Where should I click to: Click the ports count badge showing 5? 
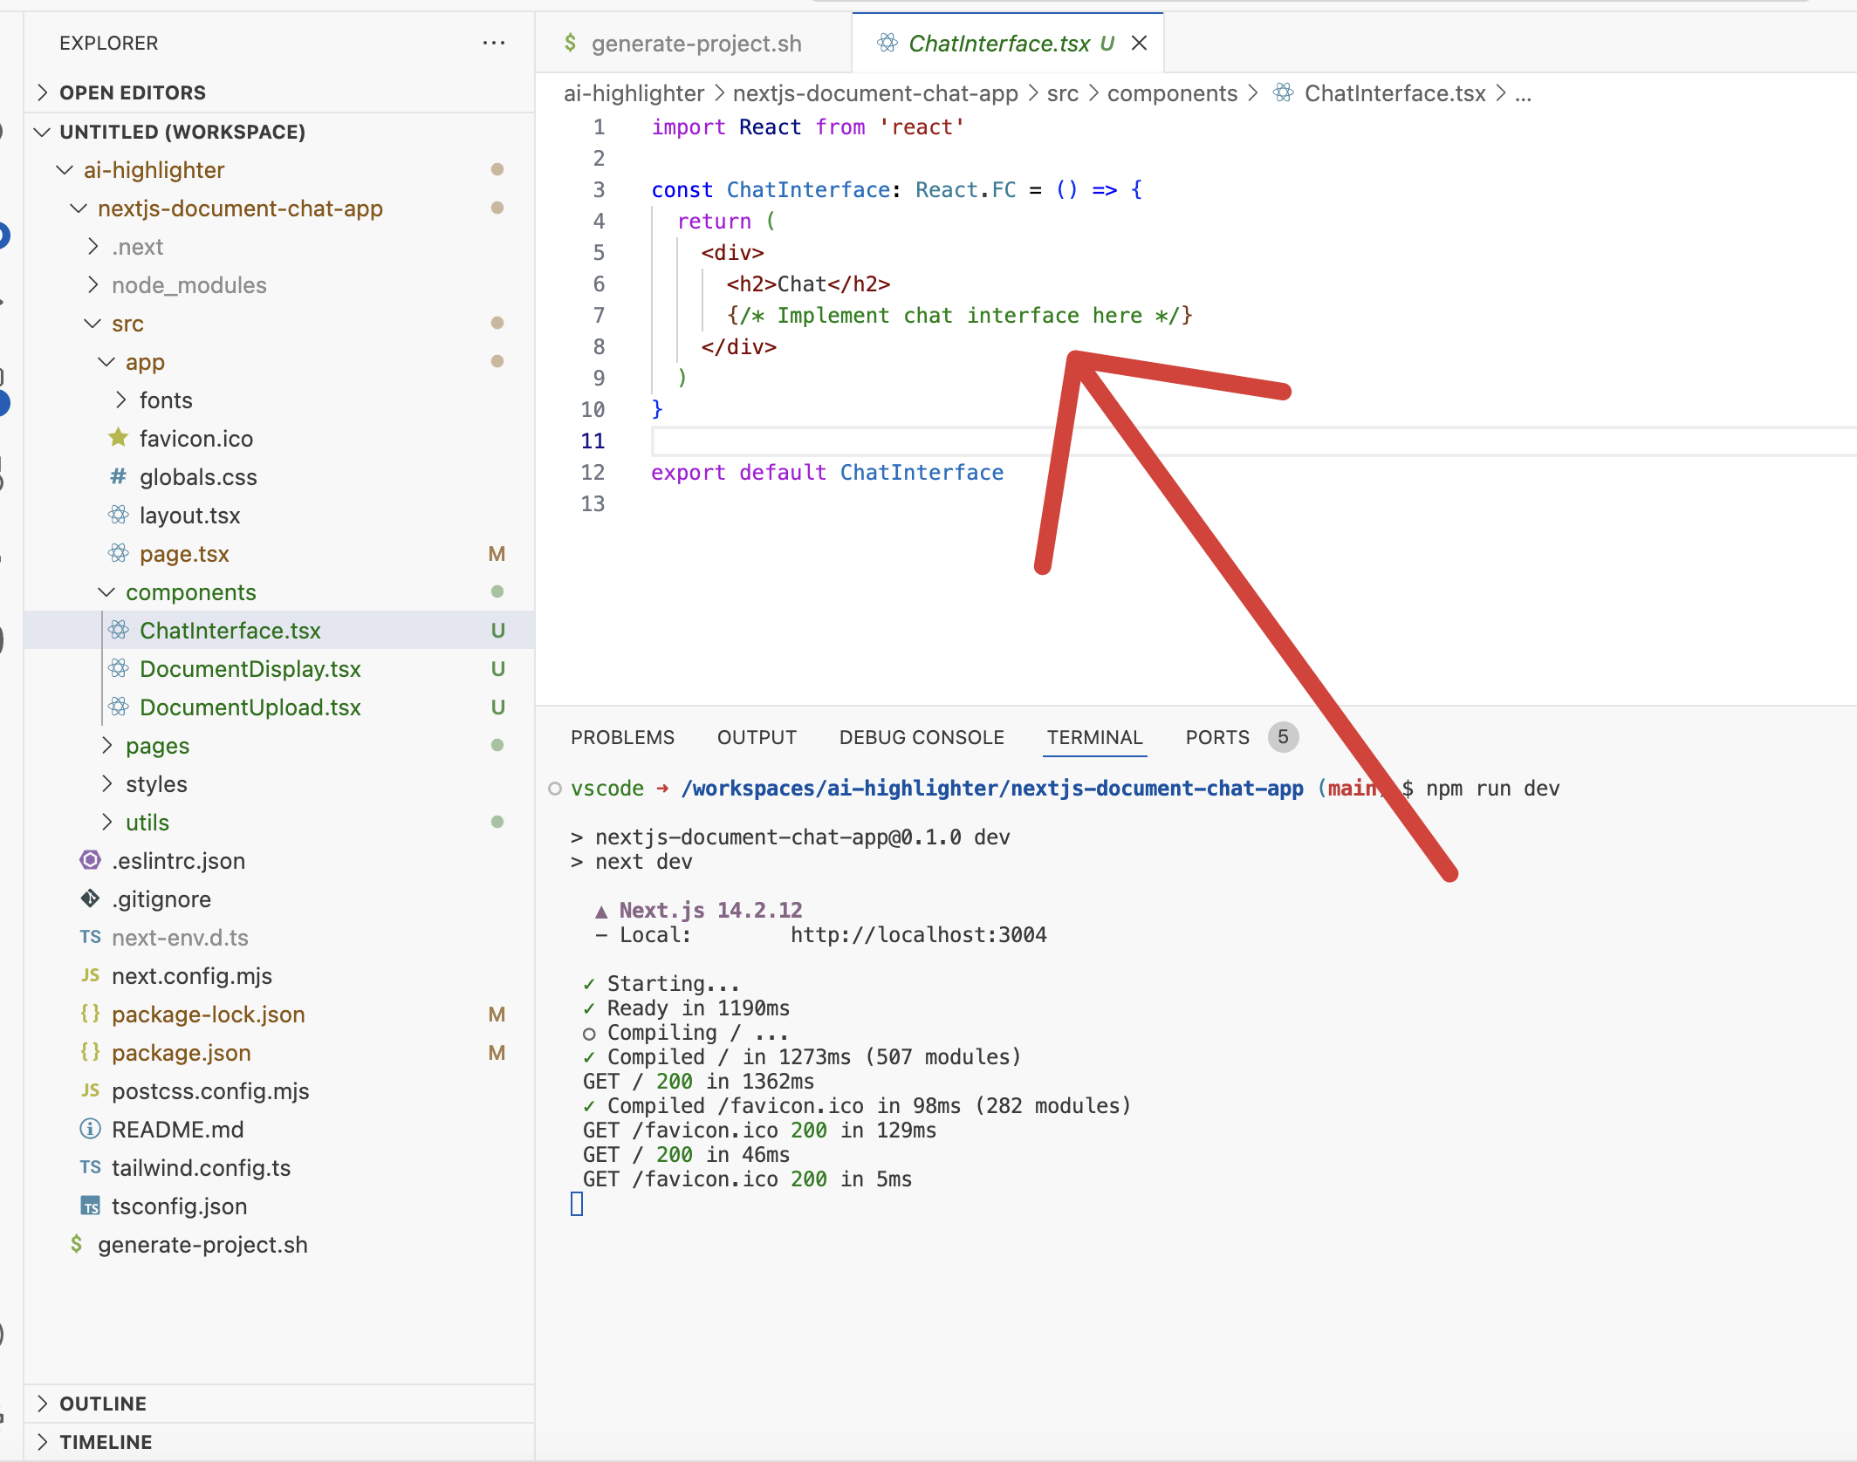coord(1282,737)
